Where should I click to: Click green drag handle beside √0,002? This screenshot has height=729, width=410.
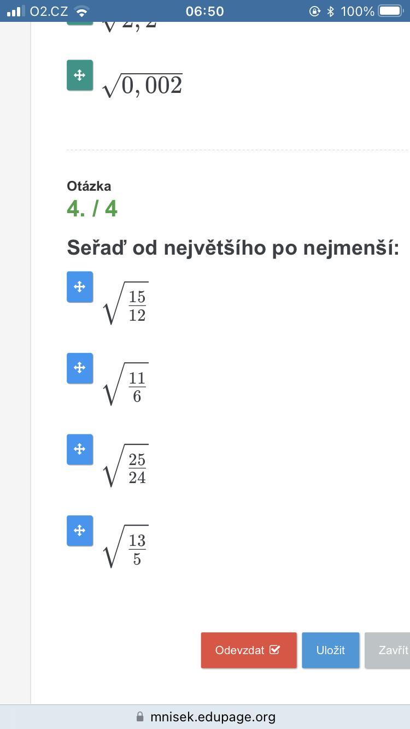coord(80,75)
